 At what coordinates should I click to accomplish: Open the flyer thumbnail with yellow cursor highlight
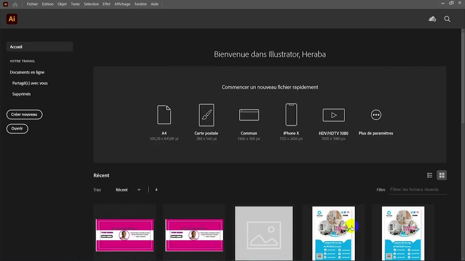point(333,233)
